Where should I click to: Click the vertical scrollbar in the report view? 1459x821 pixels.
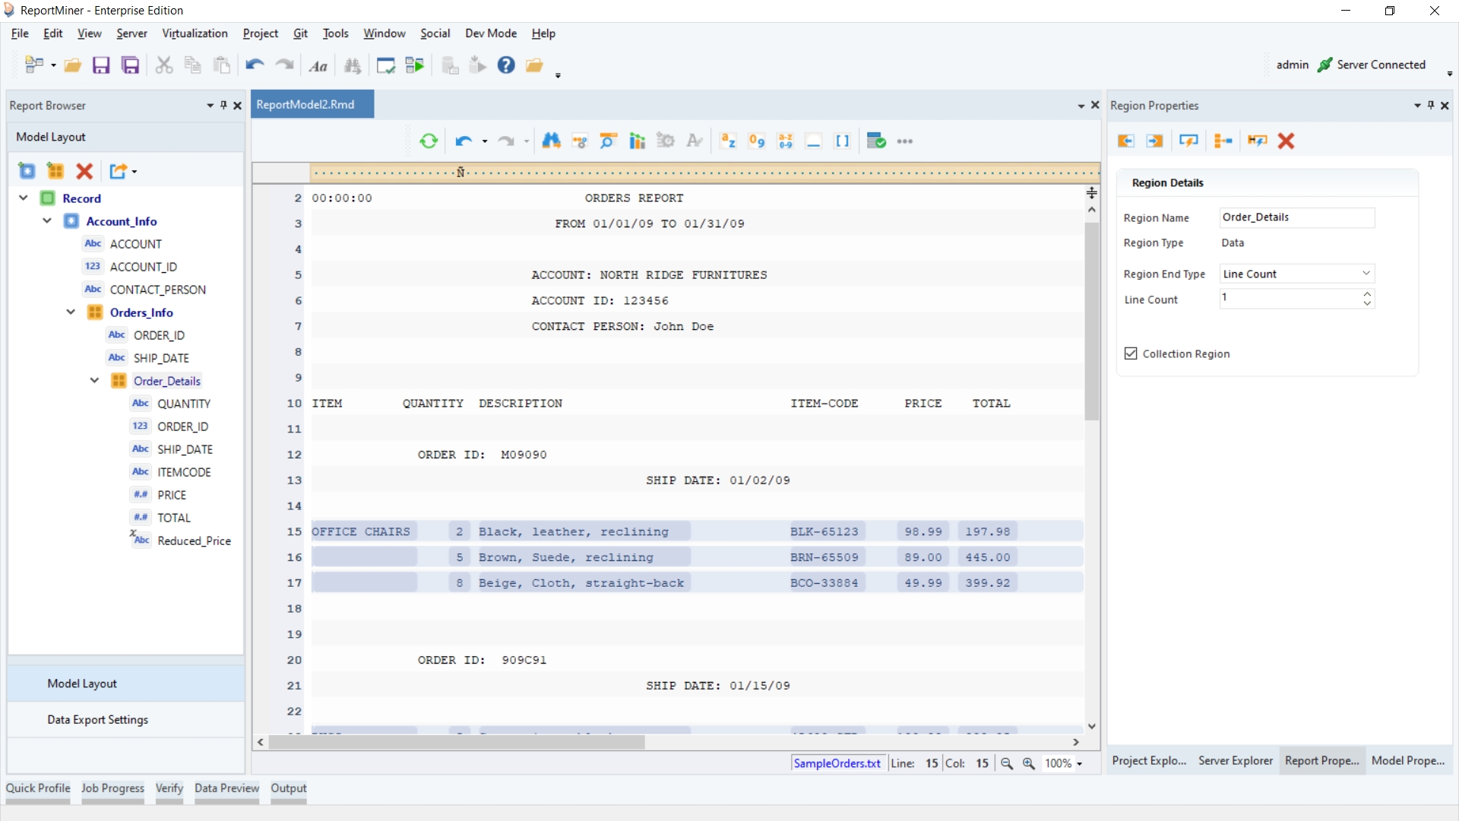pyautogui.click(x=1092, y=319)
